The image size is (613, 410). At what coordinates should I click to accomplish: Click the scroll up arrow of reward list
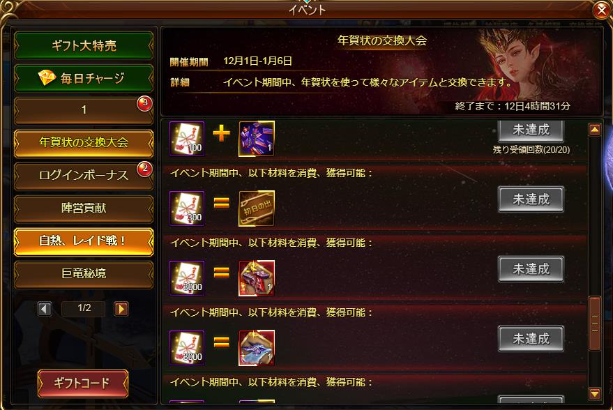pos(595,130)
